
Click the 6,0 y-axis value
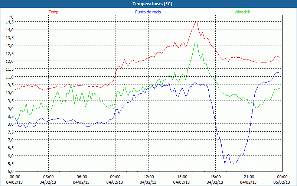point(11,155)
